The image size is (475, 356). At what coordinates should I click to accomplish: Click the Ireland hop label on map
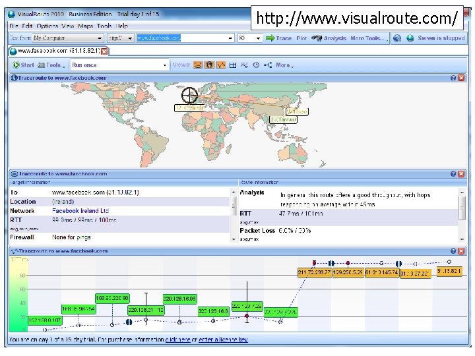click(x=189, y=107)
